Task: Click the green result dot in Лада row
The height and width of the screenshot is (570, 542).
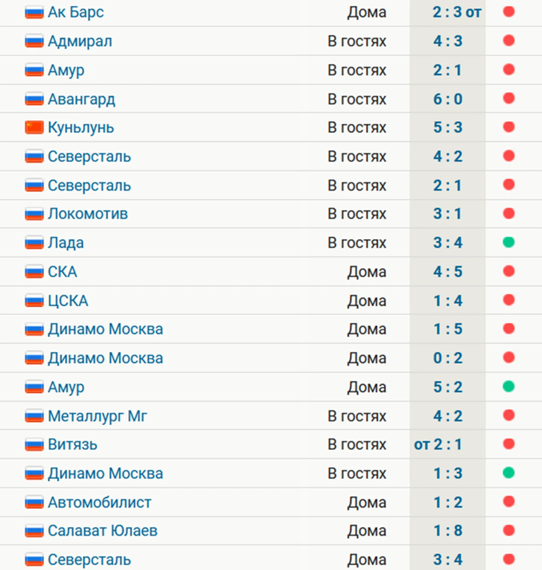Action: coord(509,242)
